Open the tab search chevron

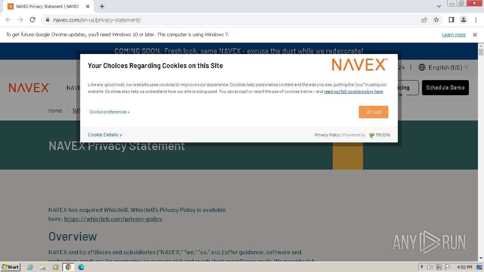439,6
